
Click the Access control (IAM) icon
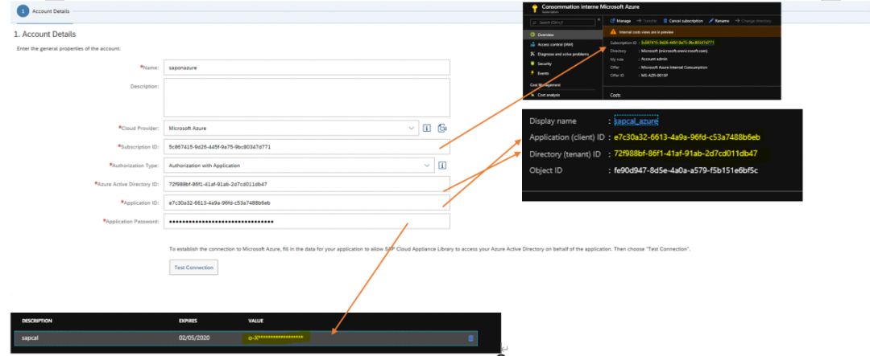tap(532, 44)
